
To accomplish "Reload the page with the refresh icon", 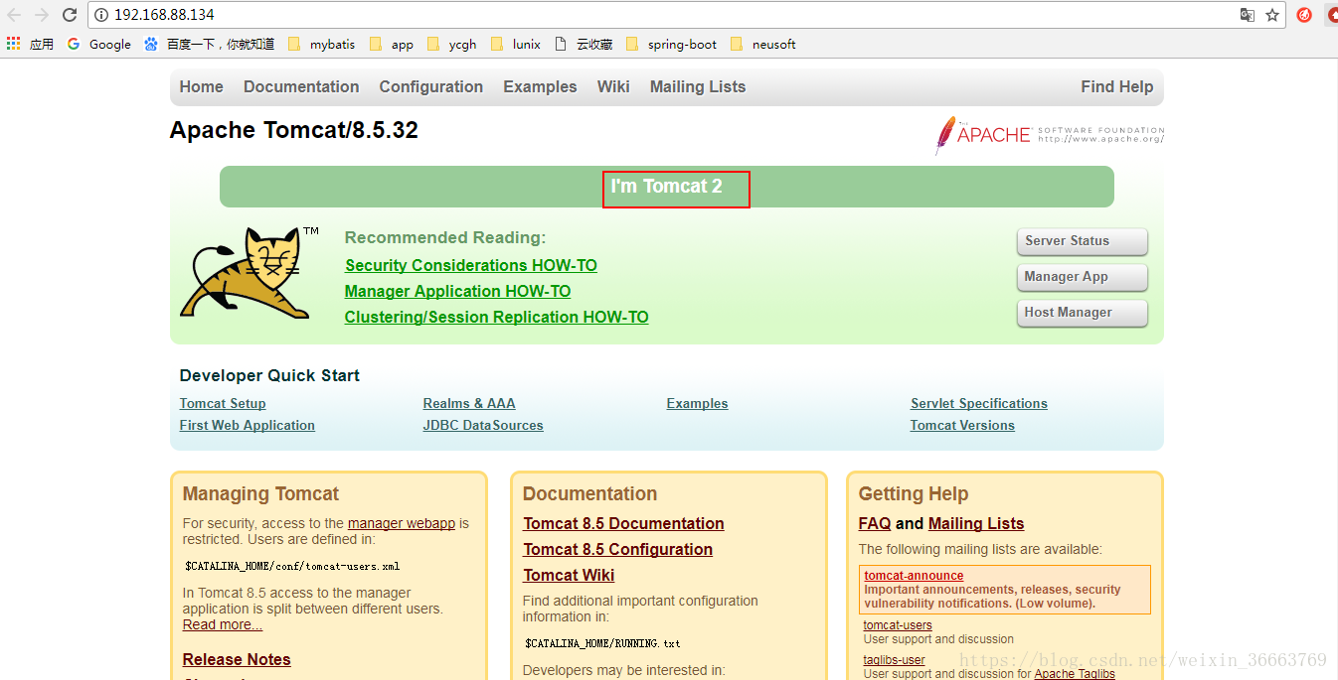I will click(x=70, y=15).
